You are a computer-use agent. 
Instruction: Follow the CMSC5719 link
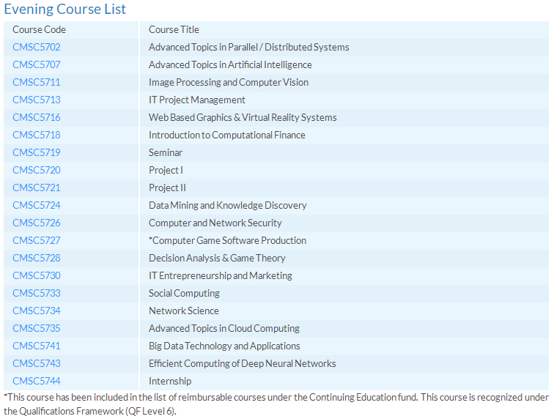click(37, 152)
